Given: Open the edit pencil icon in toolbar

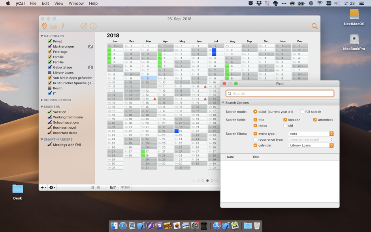Looking at the screenshot, I should 84,26.
